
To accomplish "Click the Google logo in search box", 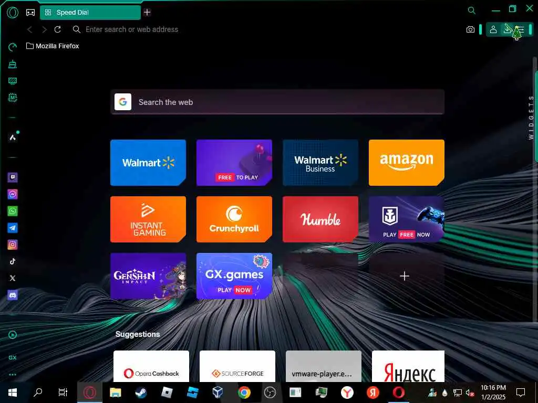I will coord(123,102).
